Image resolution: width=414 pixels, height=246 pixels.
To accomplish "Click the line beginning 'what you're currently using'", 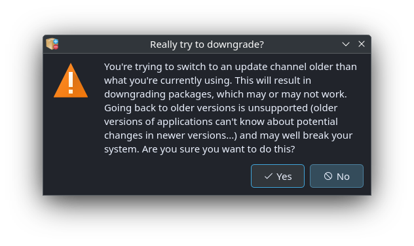I will 208,80.
